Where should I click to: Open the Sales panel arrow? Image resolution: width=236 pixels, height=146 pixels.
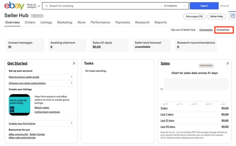coord(228,63)
